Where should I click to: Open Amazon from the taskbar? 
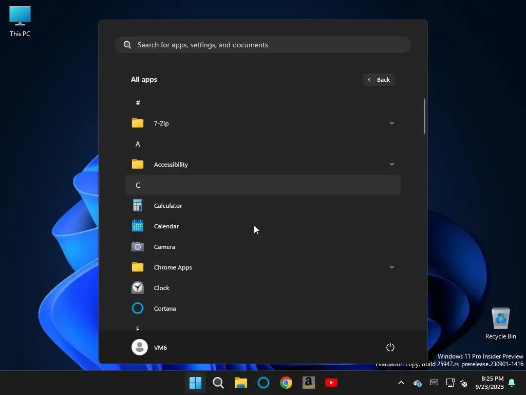pos(309,383)
